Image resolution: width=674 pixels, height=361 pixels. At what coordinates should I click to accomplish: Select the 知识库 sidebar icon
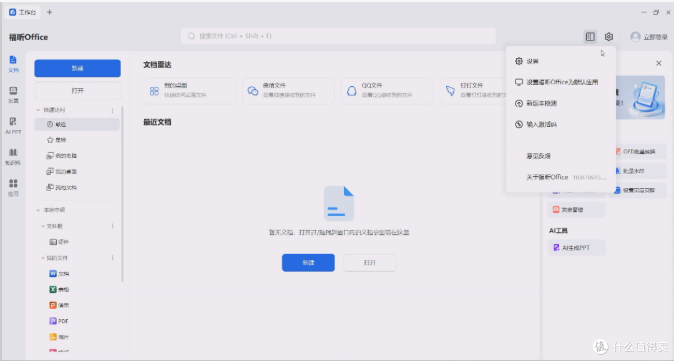click(x=13, y=157)
